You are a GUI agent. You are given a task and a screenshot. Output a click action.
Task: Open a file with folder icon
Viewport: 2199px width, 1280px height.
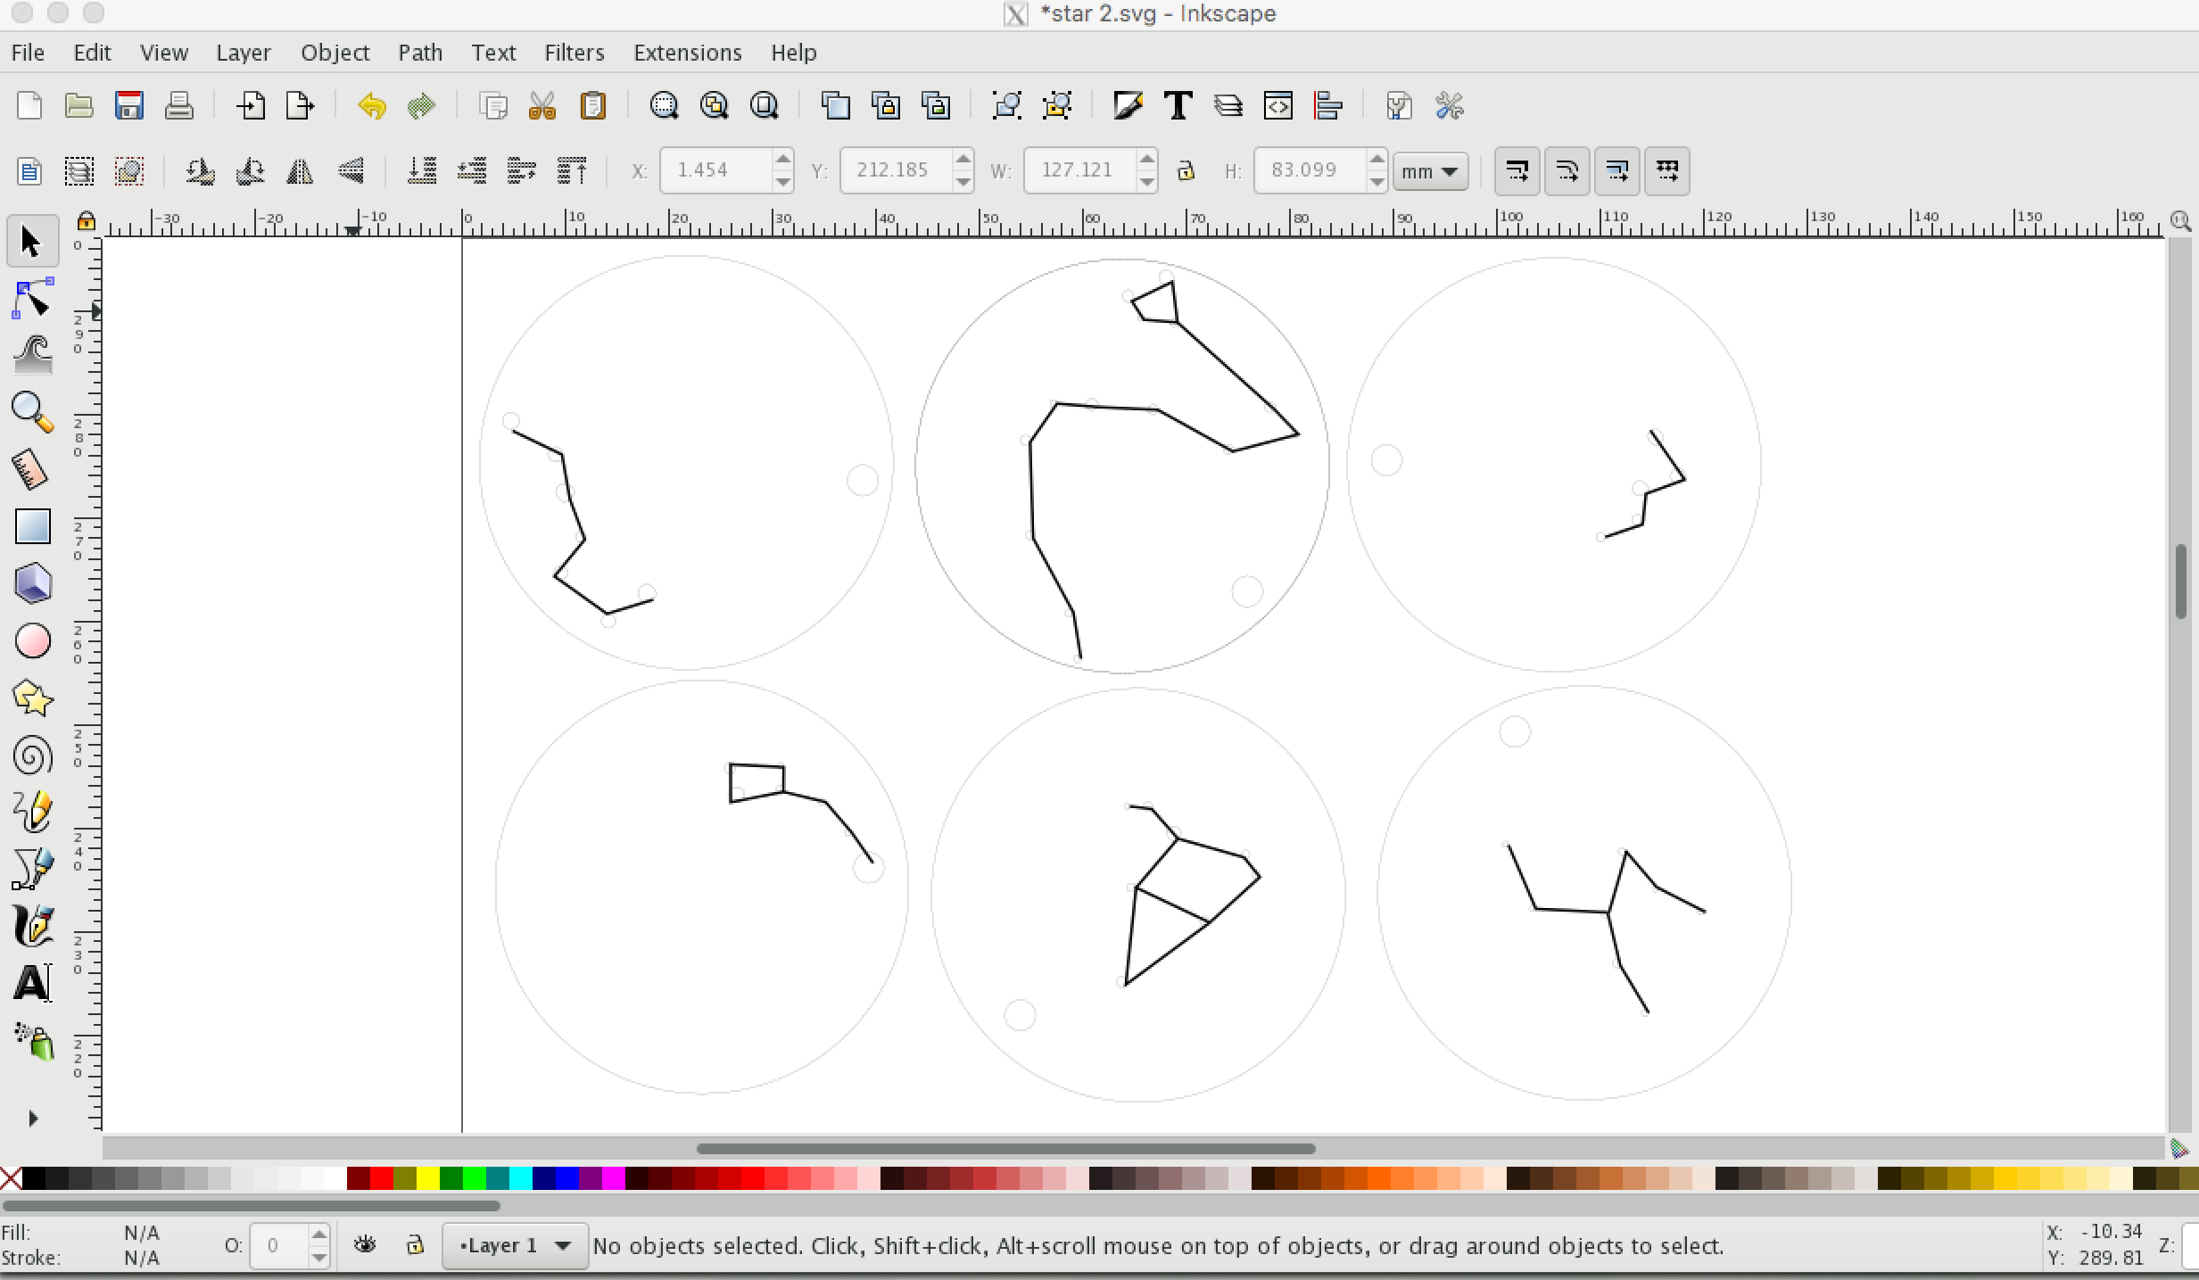coord(79,105)
